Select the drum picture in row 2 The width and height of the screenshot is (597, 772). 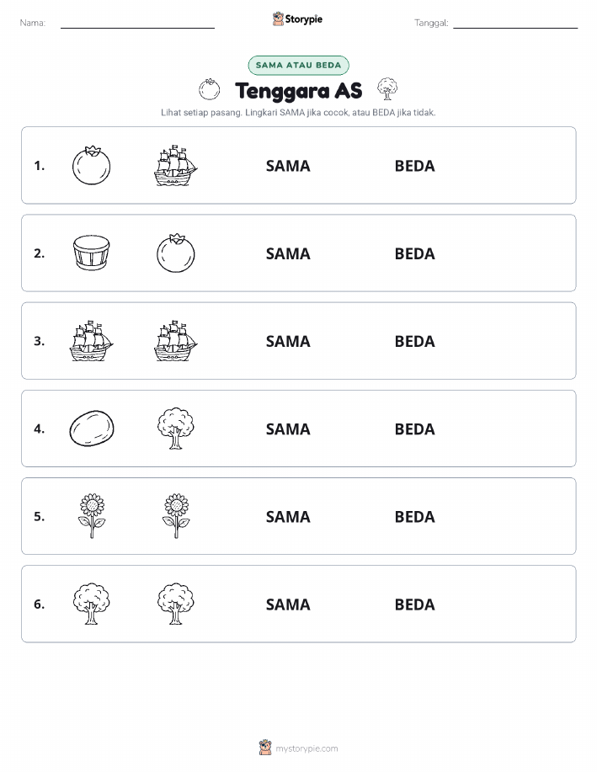point(91,253)
